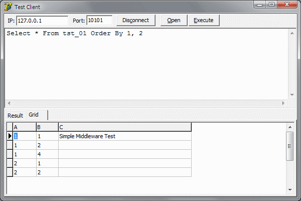Maximize the Test Client window
Viewport: 301px width, 201px height.
pos(271,5)
